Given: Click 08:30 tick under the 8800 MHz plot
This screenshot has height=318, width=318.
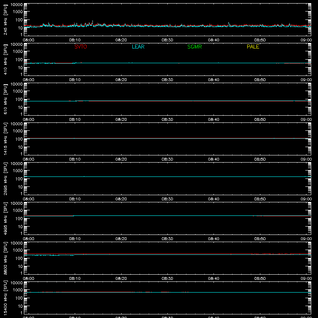Looking at the screenshot, I should [x=167, y=279].
